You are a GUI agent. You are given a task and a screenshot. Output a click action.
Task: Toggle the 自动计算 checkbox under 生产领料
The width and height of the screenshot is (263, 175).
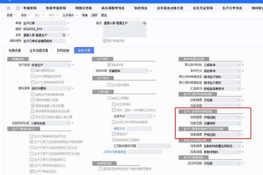[110, 65]
